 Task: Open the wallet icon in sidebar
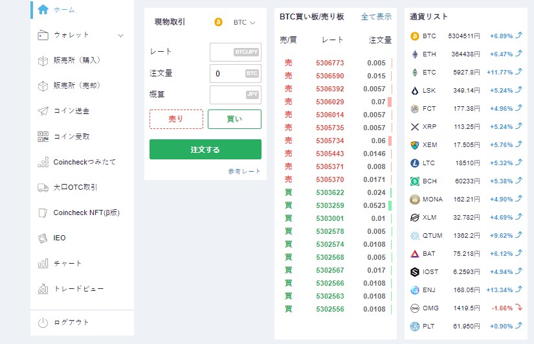pos(43,35)
